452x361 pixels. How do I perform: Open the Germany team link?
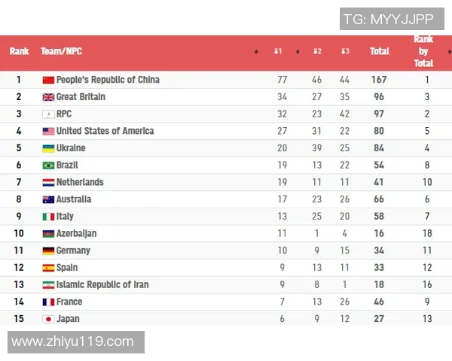tap(73, 250)
